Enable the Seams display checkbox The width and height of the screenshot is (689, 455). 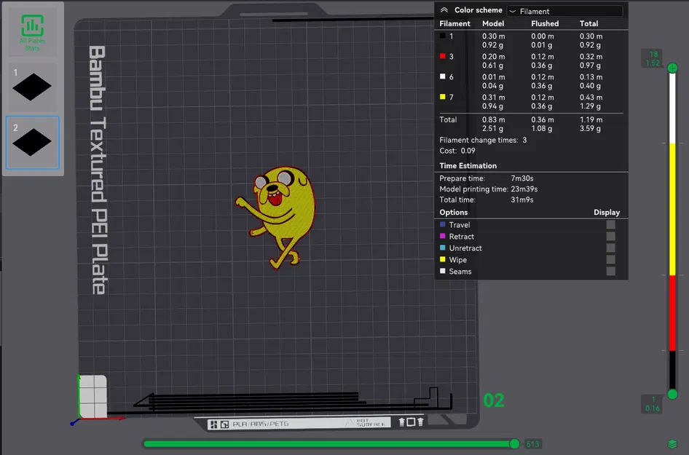click(x=610, y=272)
